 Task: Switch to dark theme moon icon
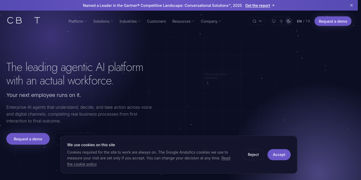[x=289, y=21]
